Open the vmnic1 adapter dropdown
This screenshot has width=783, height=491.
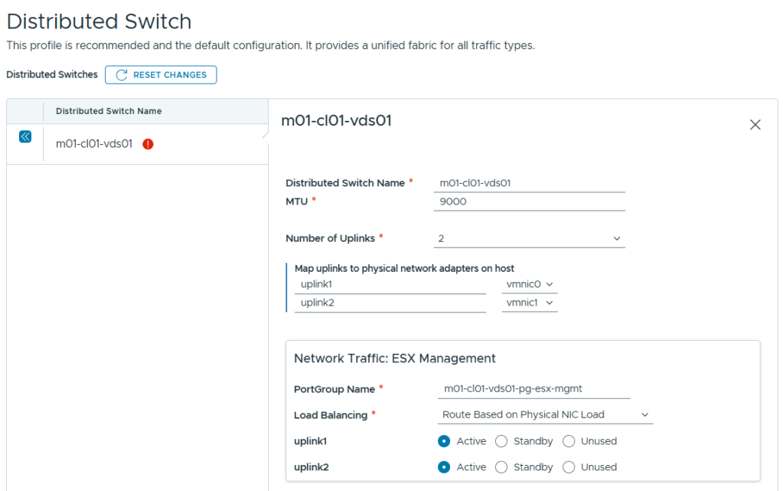[529, 303]
